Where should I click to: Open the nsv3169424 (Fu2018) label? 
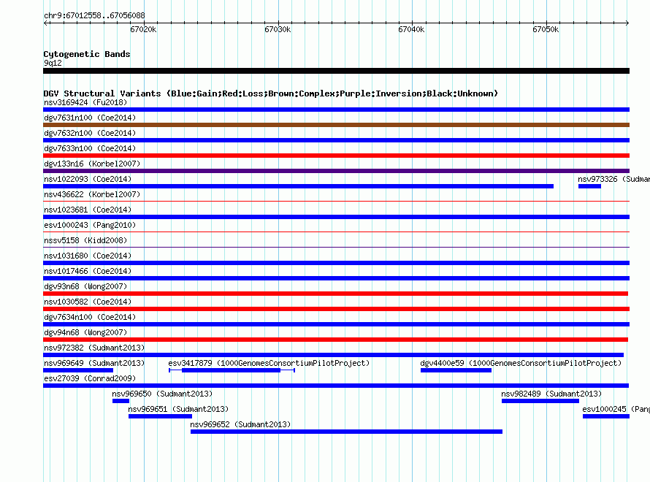point(85,102)
